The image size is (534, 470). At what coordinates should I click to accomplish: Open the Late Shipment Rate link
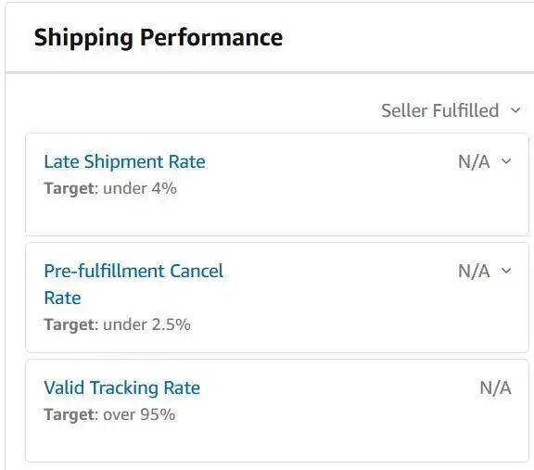pos(124,162)
